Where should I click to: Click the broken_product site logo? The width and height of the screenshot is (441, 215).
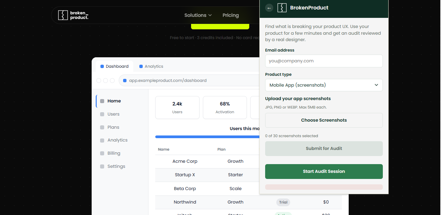click(x=73, y=15)
